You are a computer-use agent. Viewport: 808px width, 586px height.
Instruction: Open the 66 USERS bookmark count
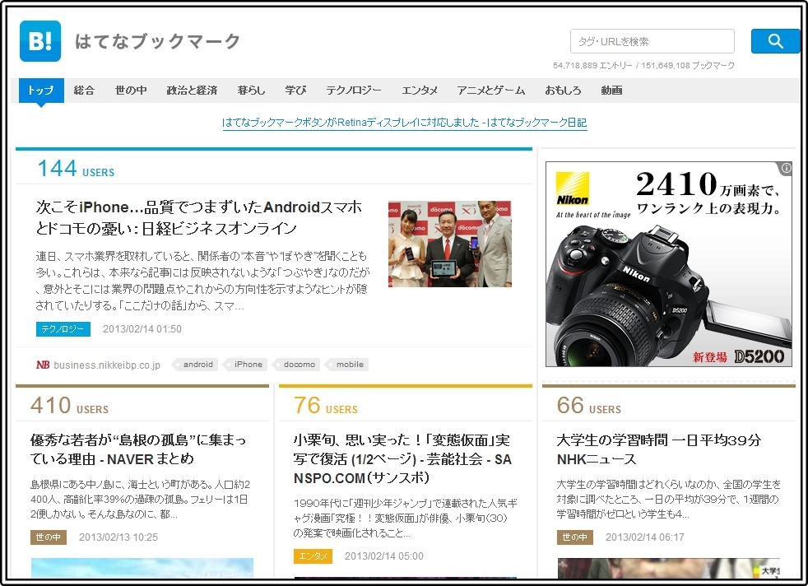click(x=589, y=406)
